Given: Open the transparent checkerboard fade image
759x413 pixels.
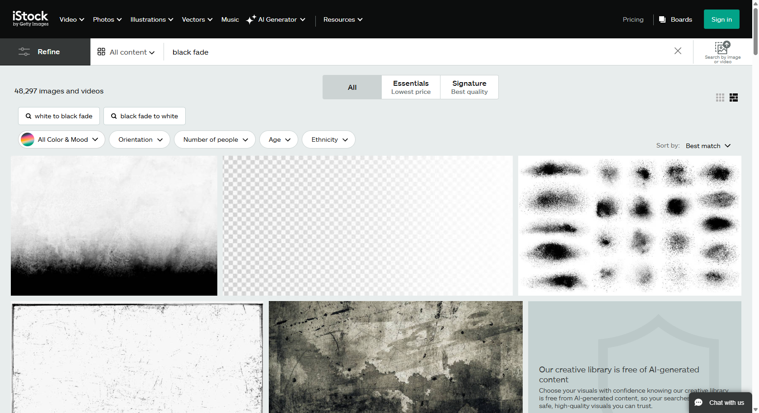Looking at the screenshot, I should (368, 226).
